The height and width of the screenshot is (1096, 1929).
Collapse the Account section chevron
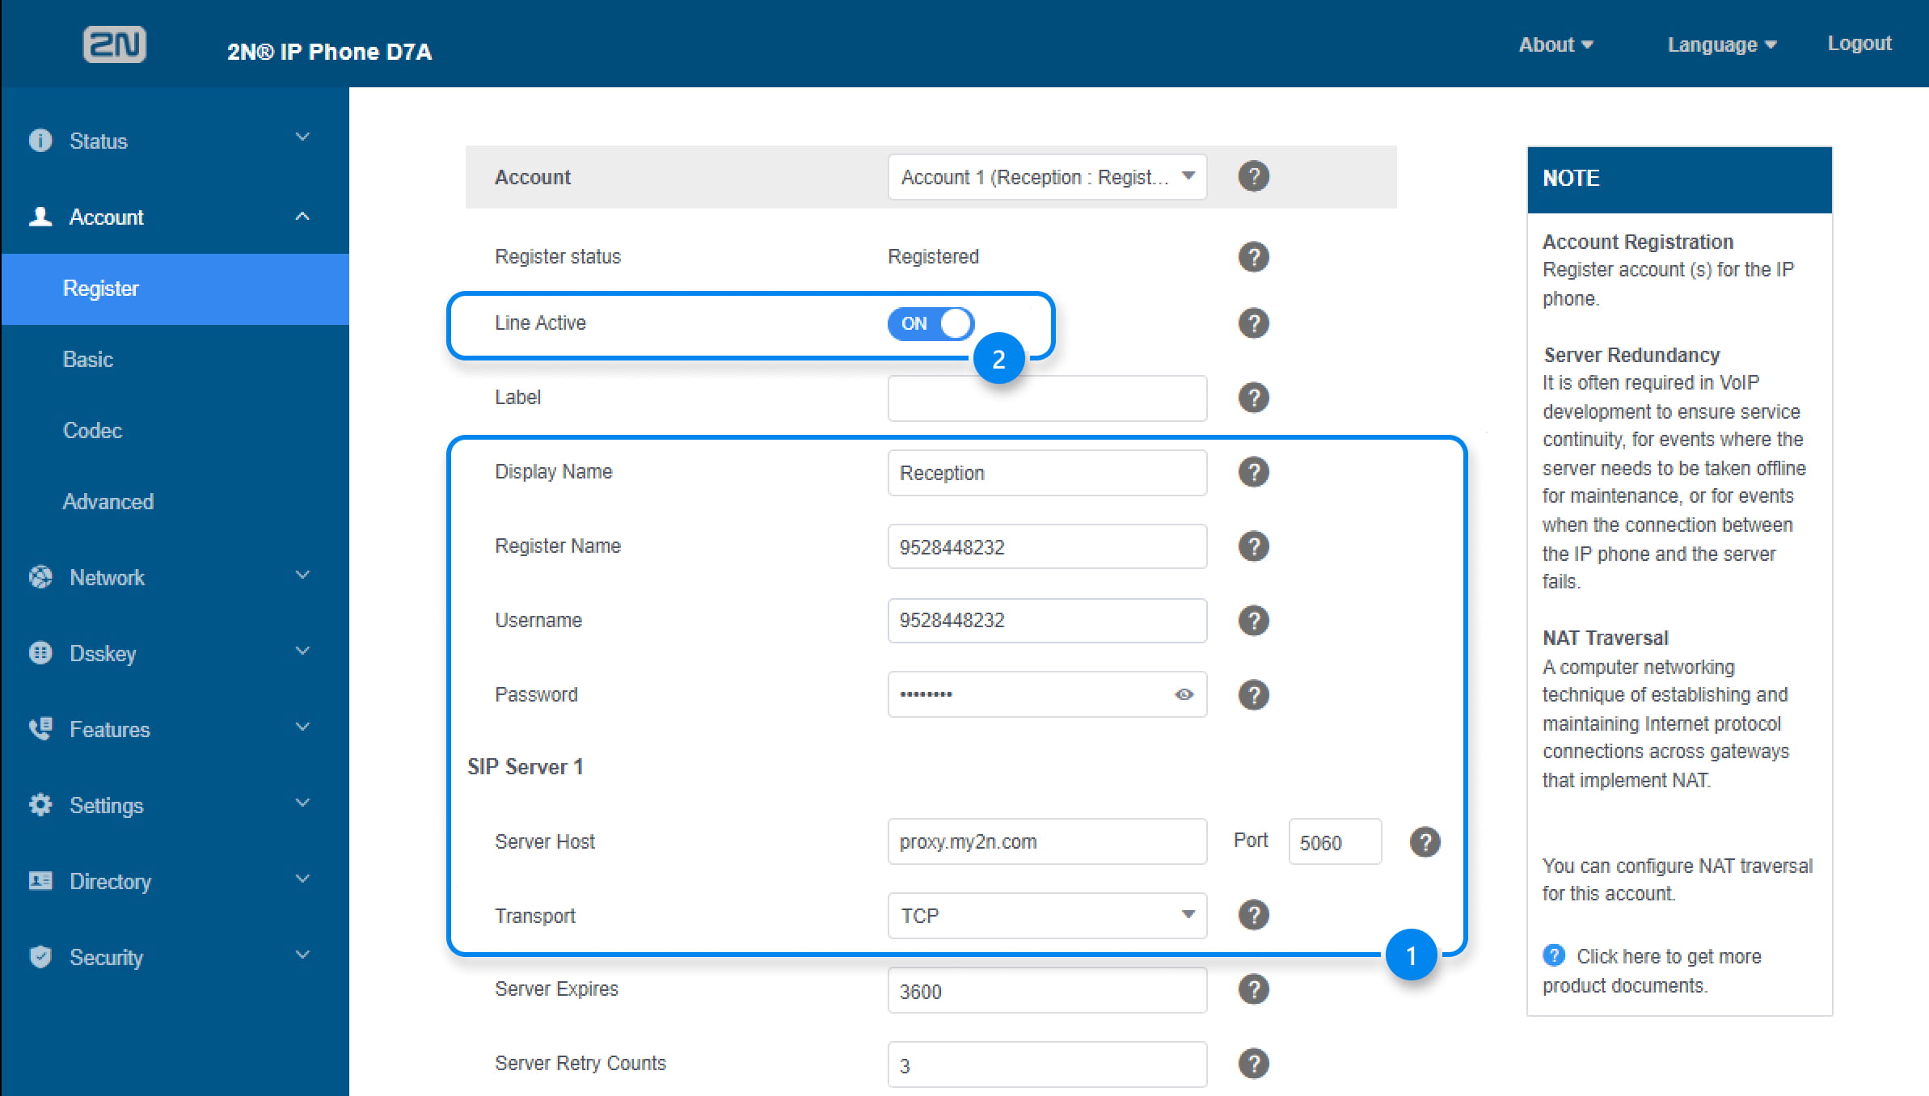click(302, 216)
